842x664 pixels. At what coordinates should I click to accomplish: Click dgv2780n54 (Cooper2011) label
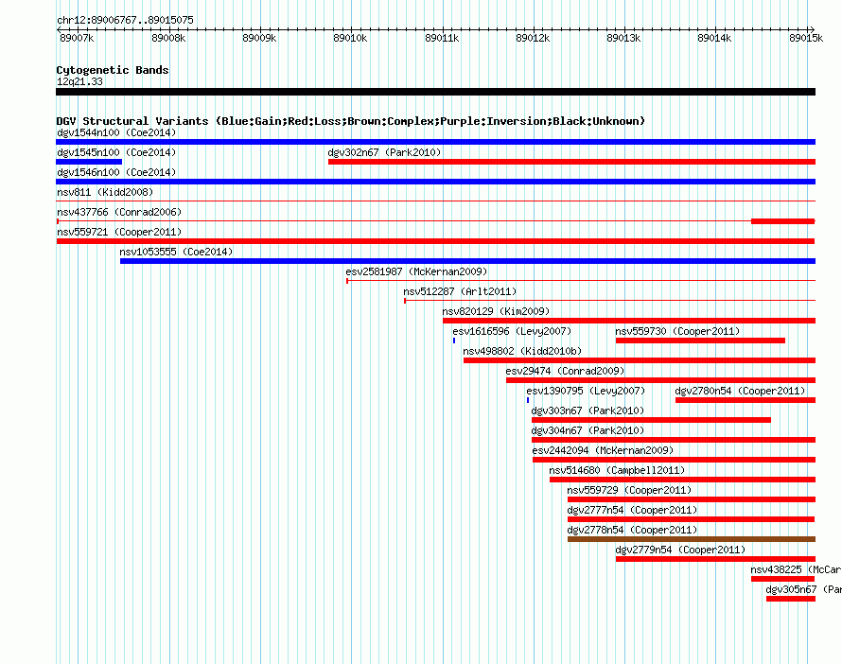pos(741,391)
